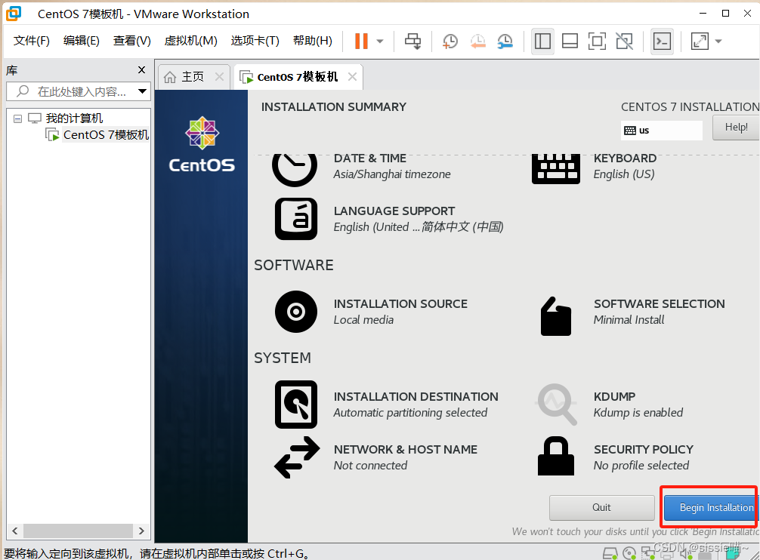Close the 库 library panel

[141, 69]
